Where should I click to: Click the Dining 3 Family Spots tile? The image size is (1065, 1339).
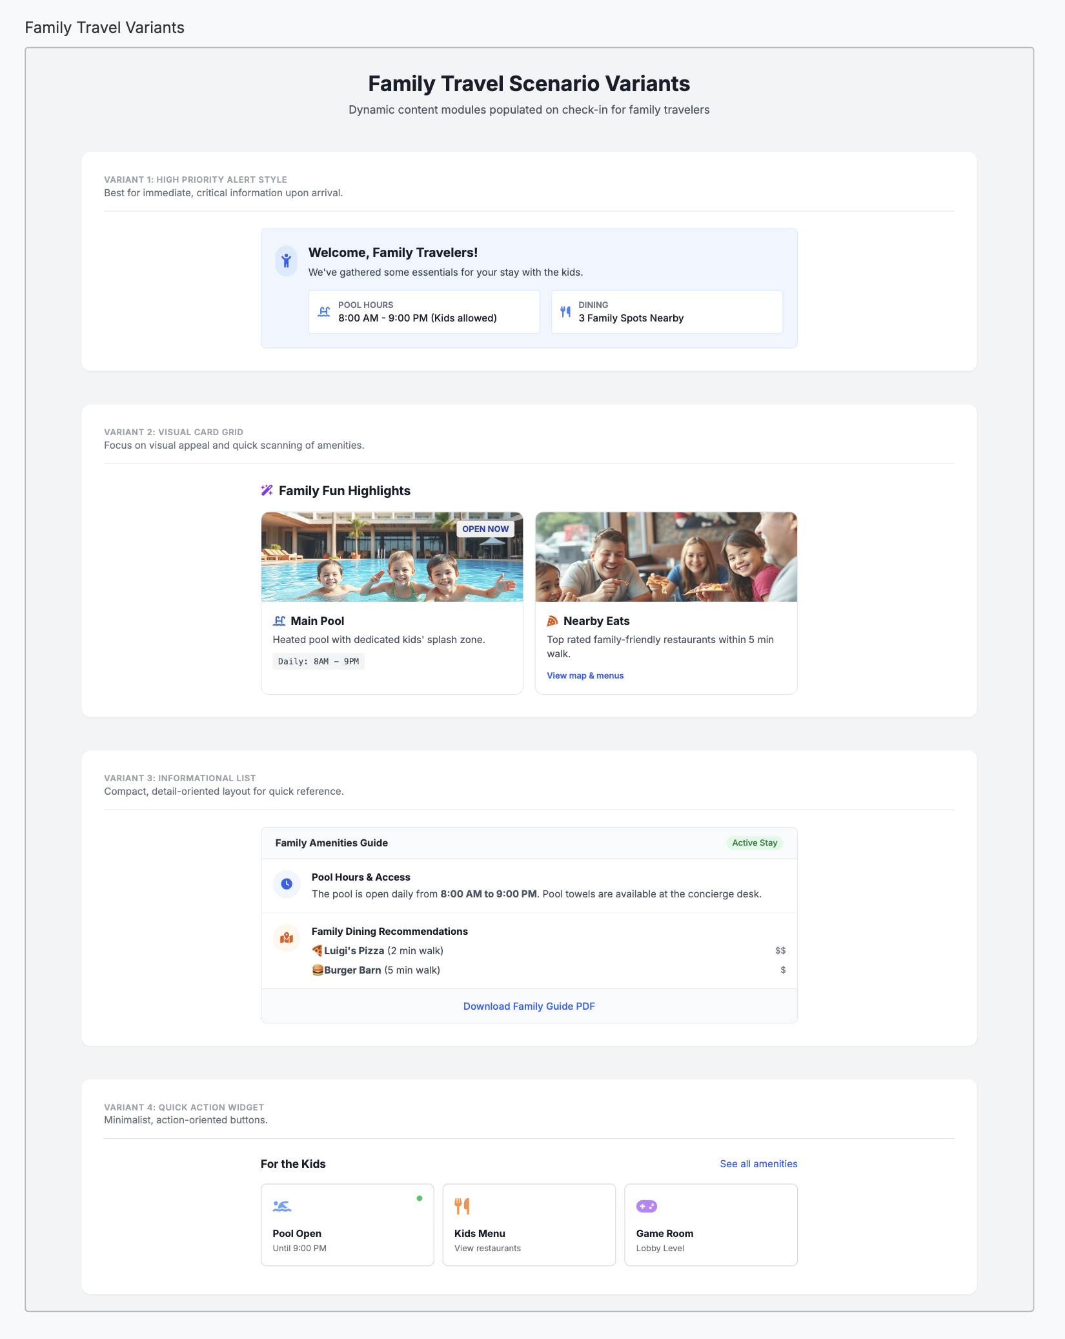[667, 312]
